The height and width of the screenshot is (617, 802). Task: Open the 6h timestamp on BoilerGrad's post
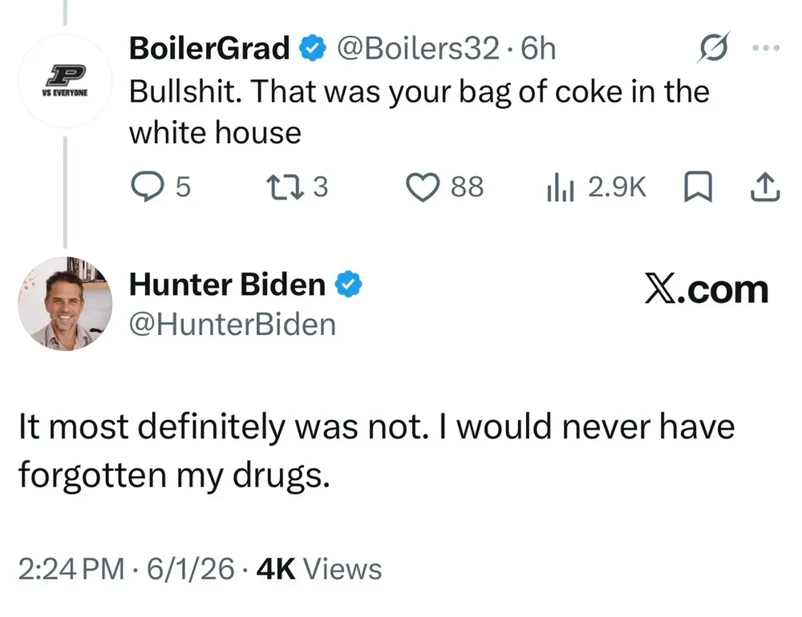point(538,49)
